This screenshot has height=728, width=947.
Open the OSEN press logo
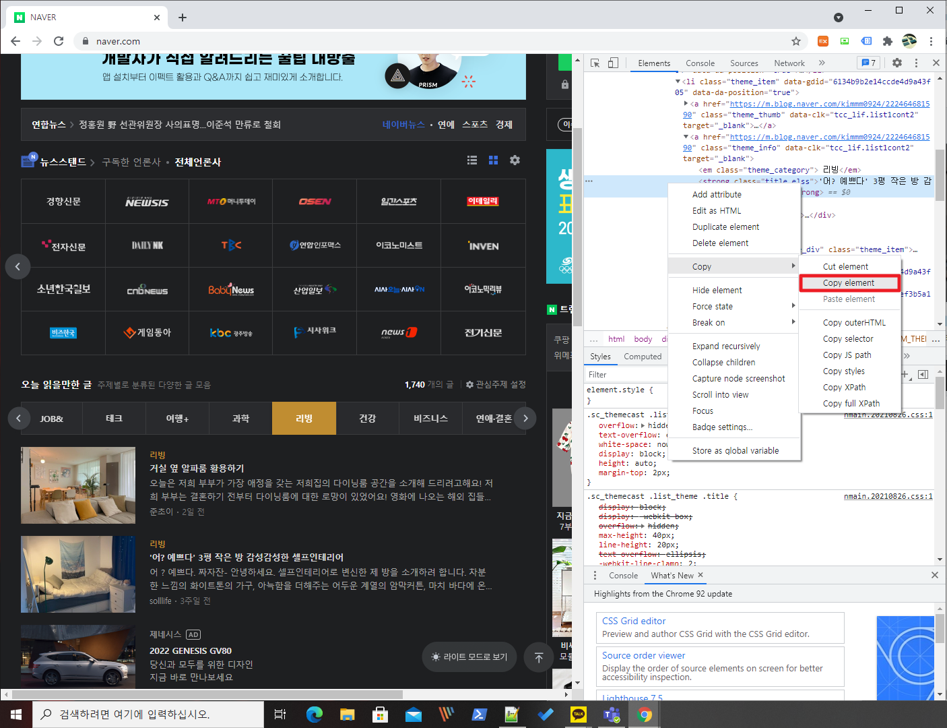click(x=315, y=202)
